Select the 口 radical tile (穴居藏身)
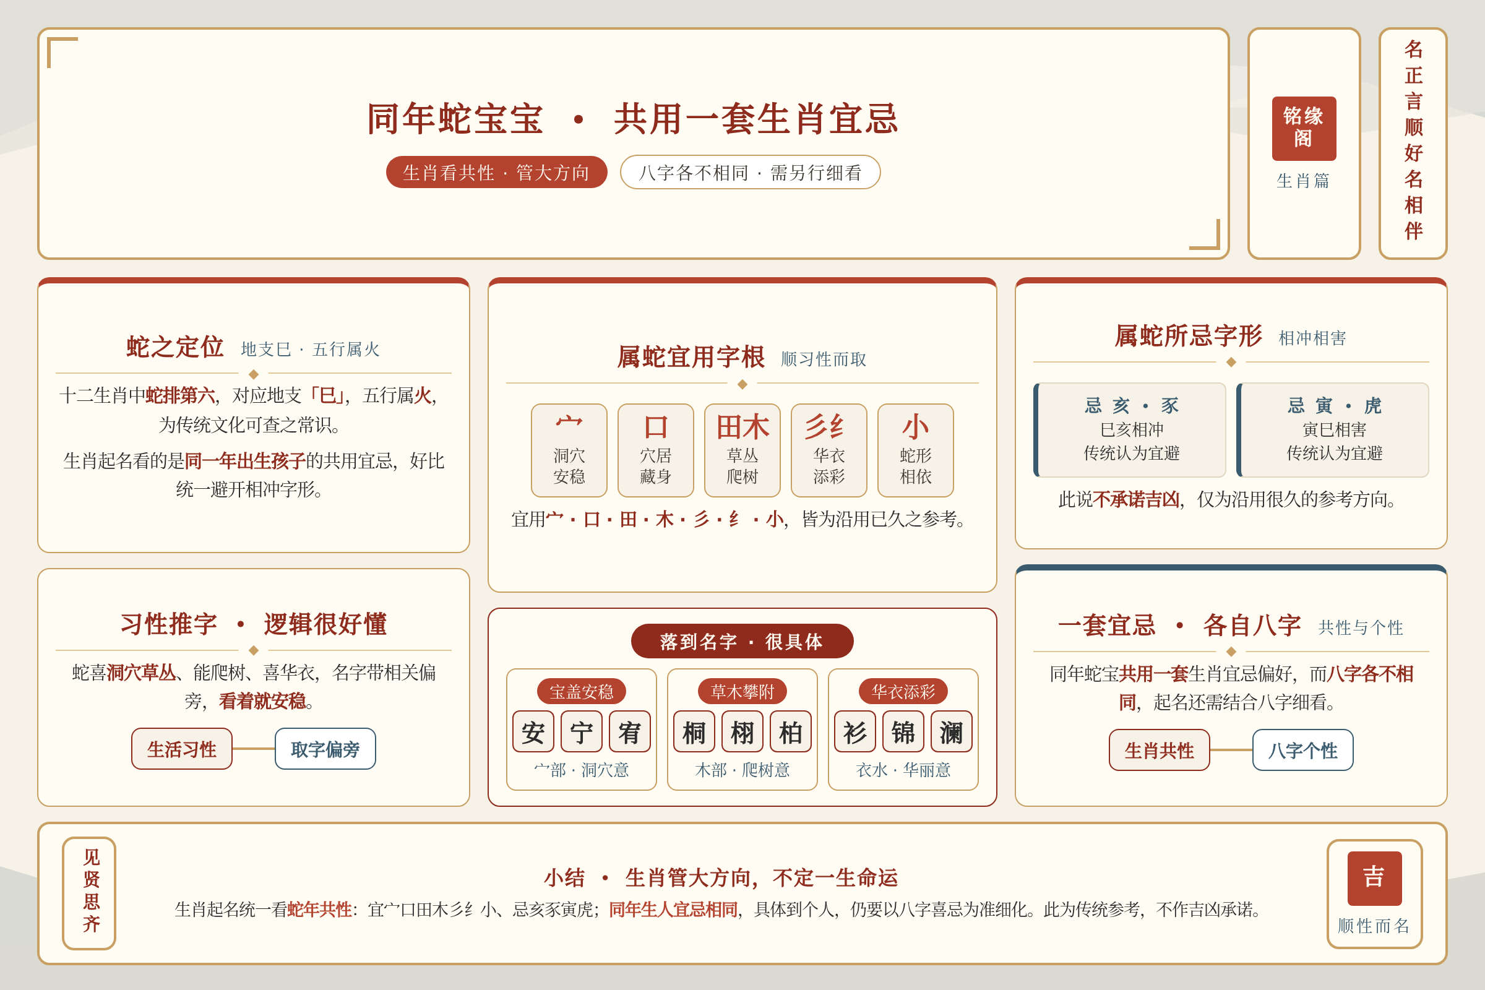Image resolution: width=1485 pixels, height=990 pixels. [655, 450]
